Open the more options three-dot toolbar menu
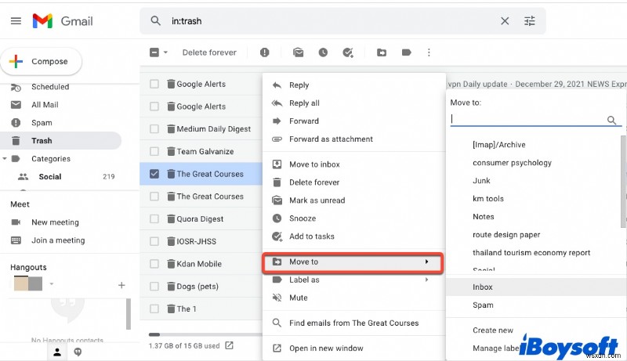This screenshot has width=627, height=361. click(x=429, y=52)
